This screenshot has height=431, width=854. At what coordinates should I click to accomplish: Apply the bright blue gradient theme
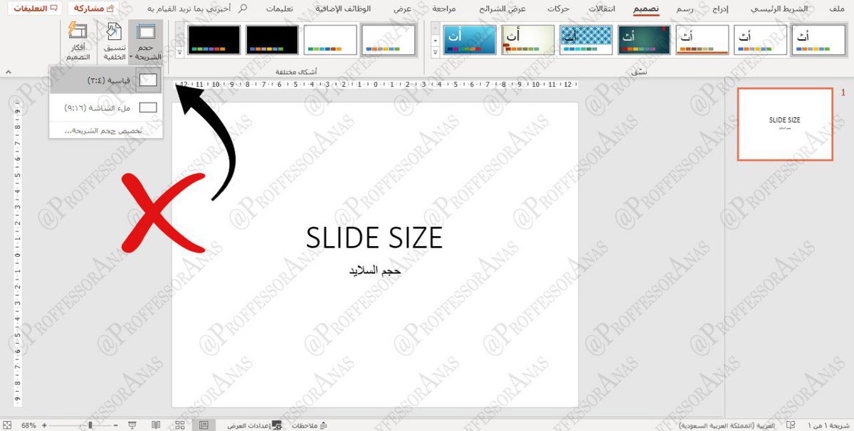click(469, 40)
